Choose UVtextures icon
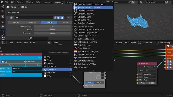173x97 pixels. [75, 67]
